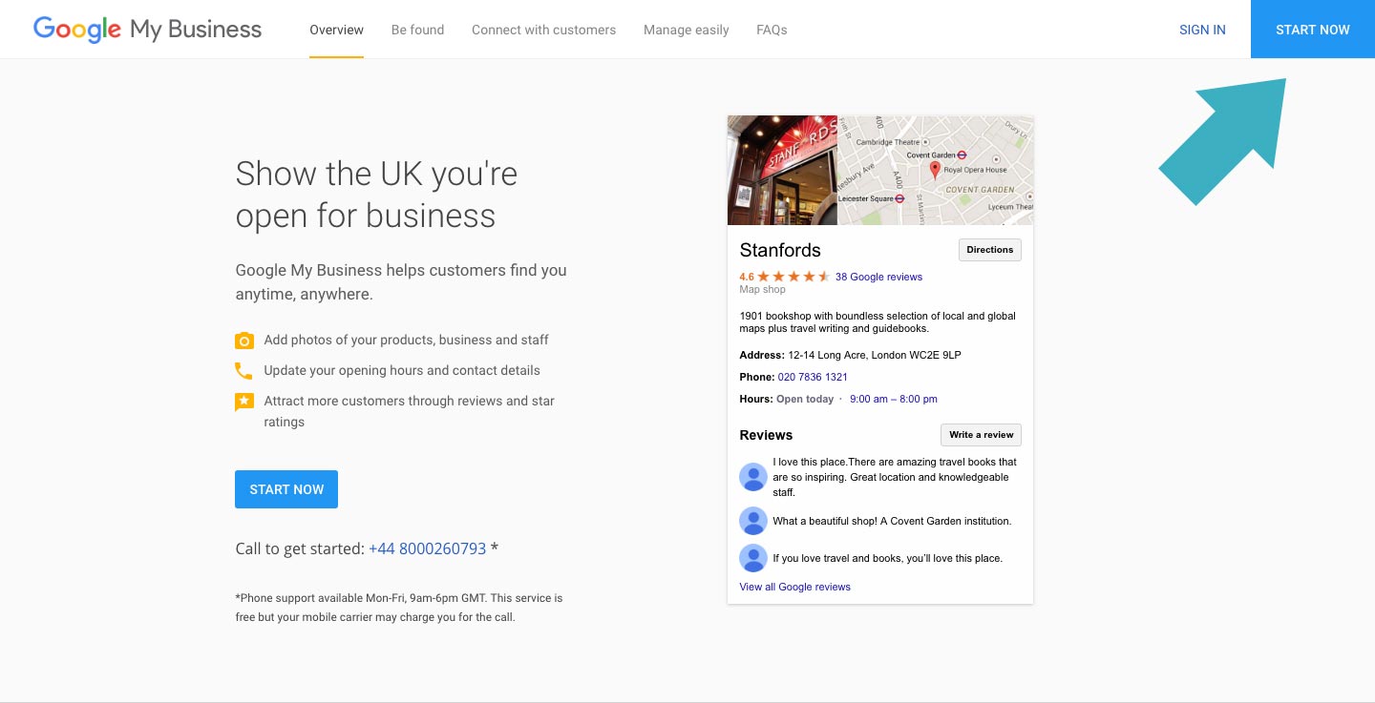Image resolution: width=1375 pixels, height=703 pixels.
Task: Click the 'Map shop' category text
Action: coord(763,289)
